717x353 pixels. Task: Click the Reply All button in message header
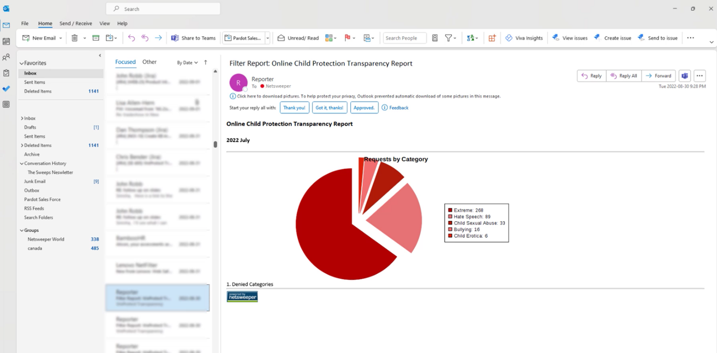[x=624, y=76]
